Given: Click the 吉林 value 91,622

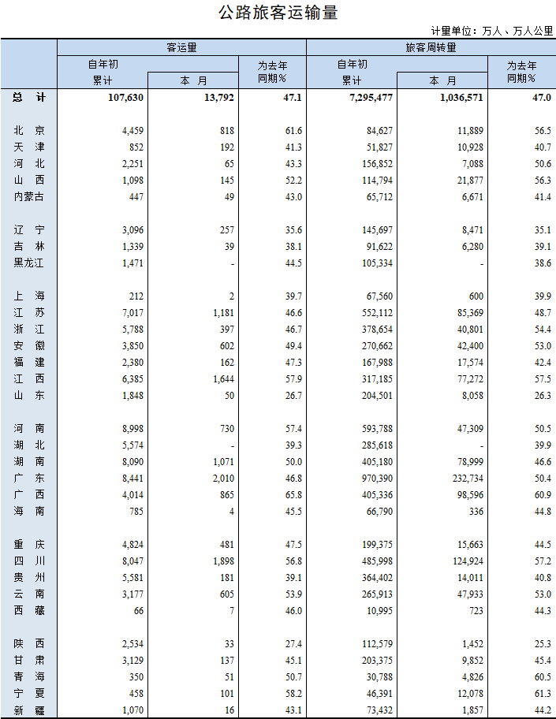Looking at the screenshot, I should (x=379, y=247).
